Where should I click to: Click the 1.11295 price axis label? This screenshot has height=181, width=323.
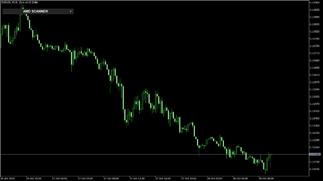tap(315, 140)
